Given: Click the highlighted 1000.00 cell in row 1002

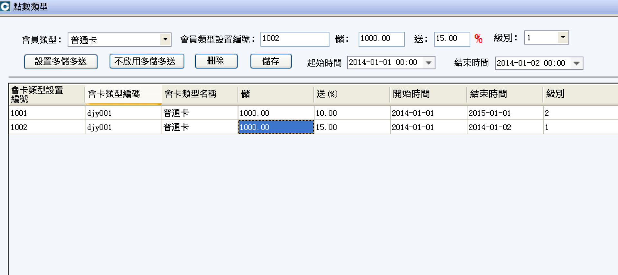Looking at the screenshot, I should coord(276,127).
